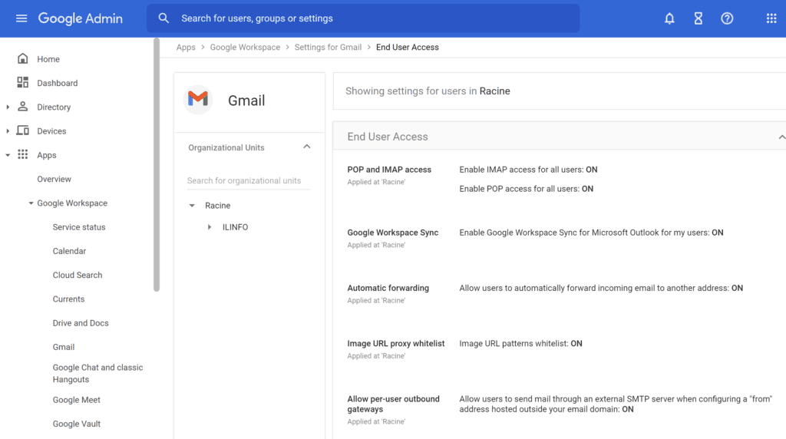
Task: Open Devices section label
Action: [x=51, y=131]
